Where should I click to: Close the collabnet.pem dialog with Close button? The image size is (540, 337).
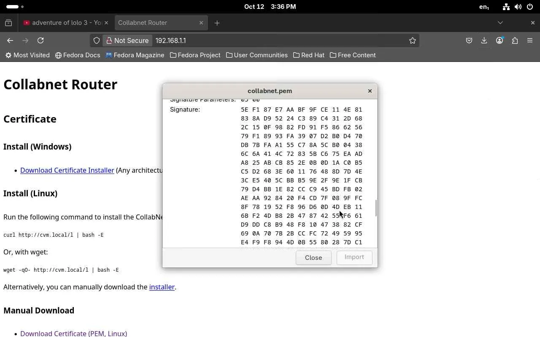point(313,257)
